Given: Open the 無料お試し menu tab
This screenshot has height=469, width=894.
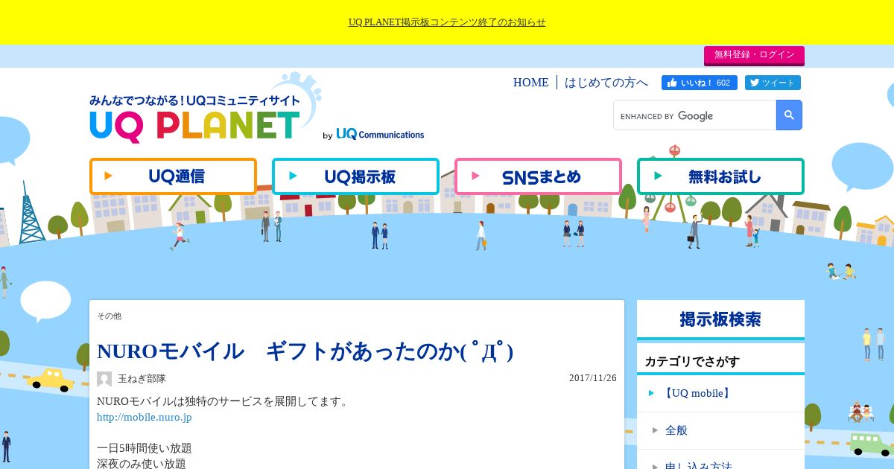Looking at the screenshot, I should [x=720, y=176].
